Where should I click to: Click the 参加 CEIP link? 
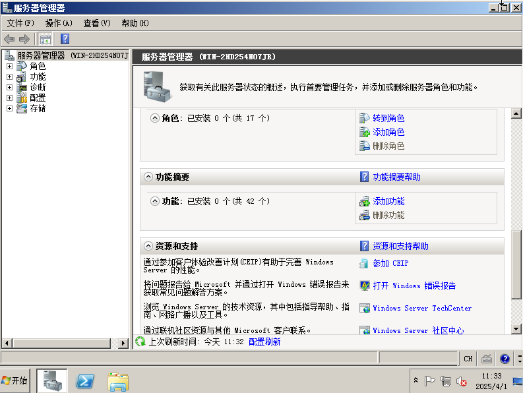click(390, 263)
